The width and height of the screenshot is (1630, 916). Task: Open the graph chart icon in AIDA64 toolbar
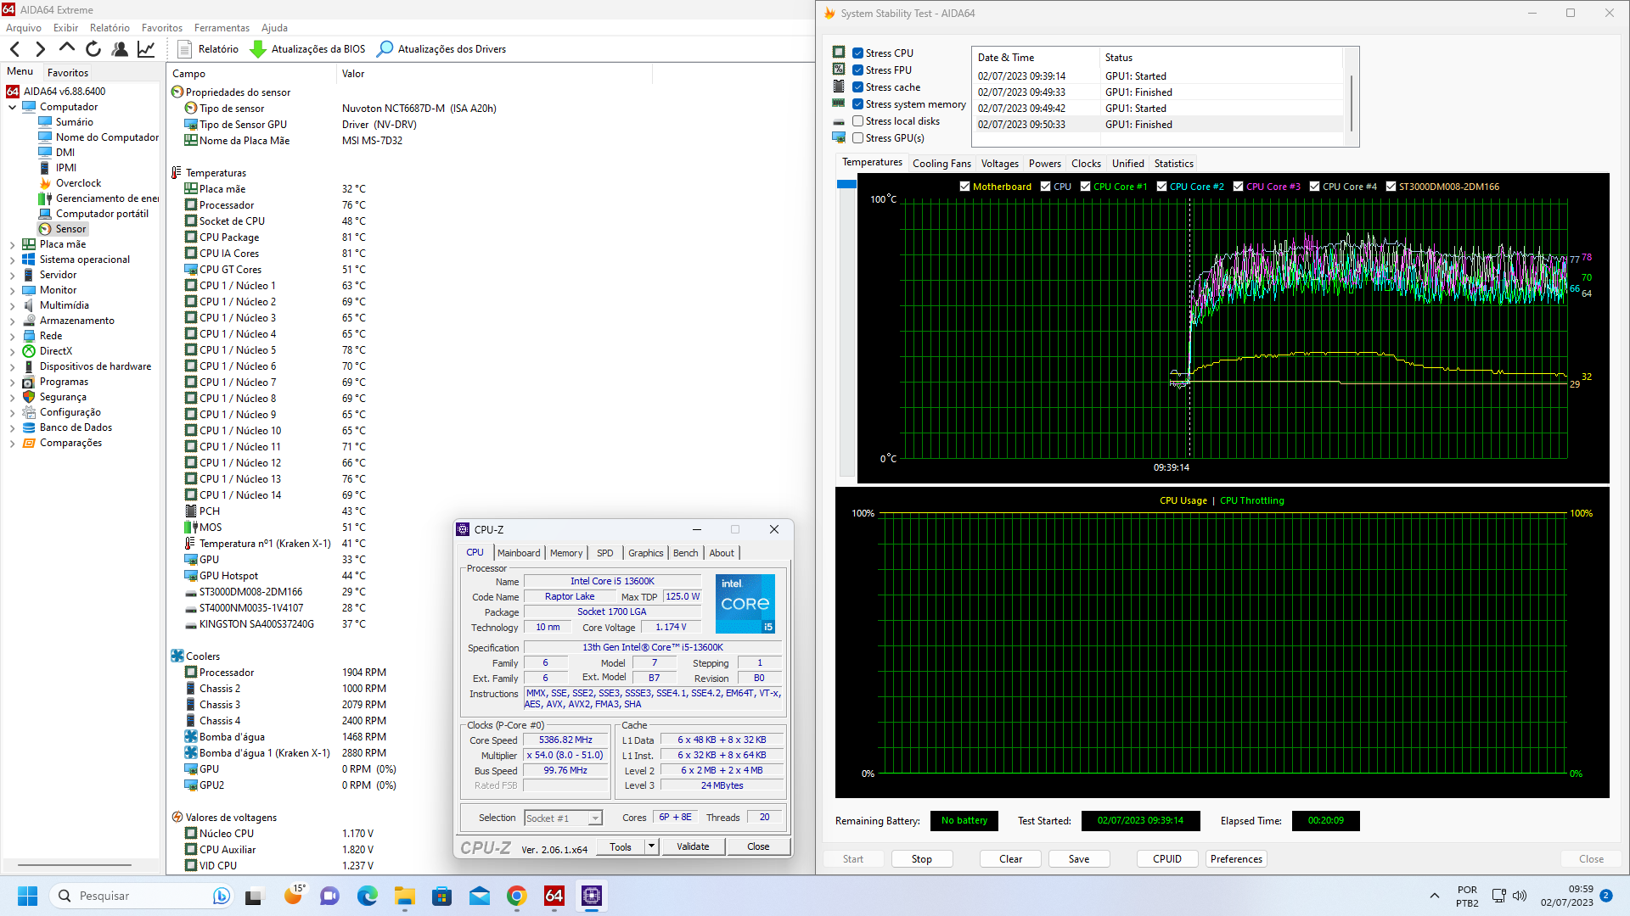click(x=146, y=49)
